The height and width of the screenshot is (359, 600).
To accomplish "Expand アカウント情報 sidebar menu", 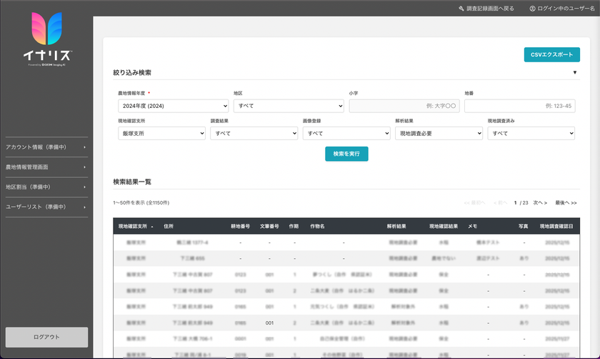I will coord(46,147).
